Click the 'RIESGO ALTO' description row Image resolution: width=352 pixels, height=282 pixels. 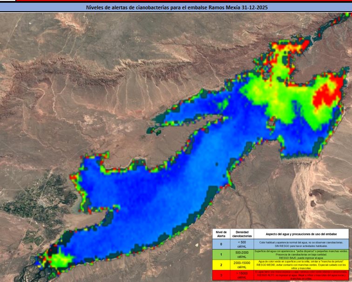pos(302,275)
